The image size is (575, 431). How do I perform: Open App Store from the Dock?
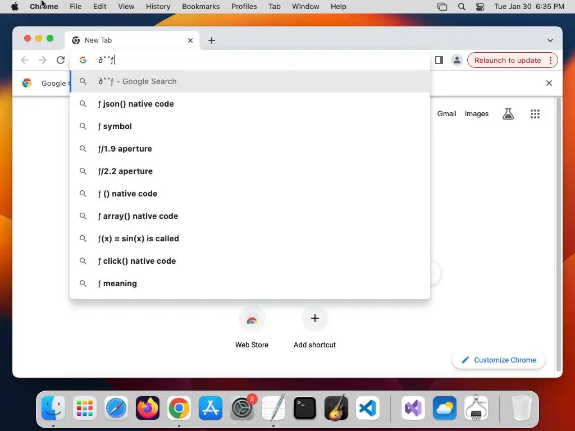[x=211, y=408]
